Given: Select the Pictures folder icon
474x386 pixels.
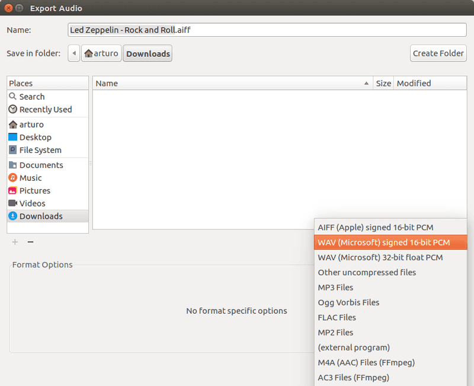Looking at the screenshot, I should (x=13, y=191).
